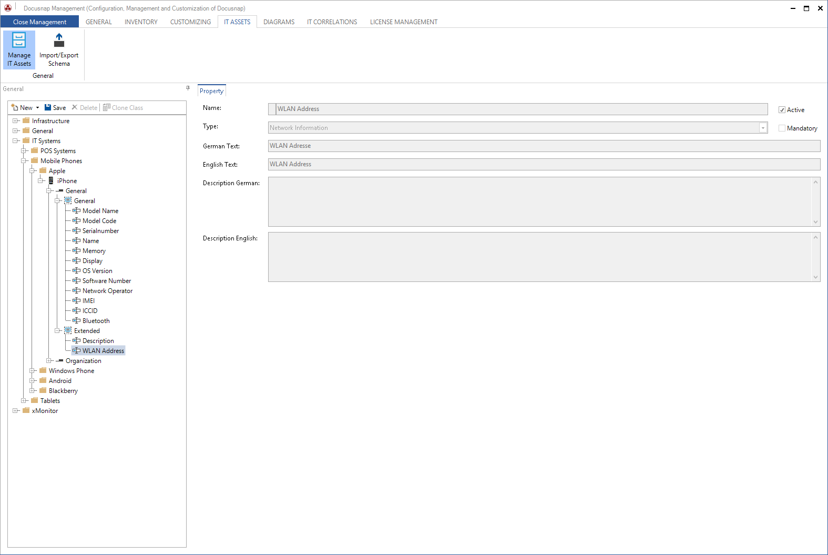Image resolution: width=828 pixels, height=555 pixels.
Task: Click the Bluetooth property icon
Action: pos(77,320)
